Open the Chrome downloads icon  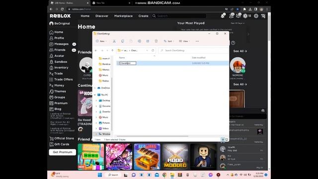(250, 9)
